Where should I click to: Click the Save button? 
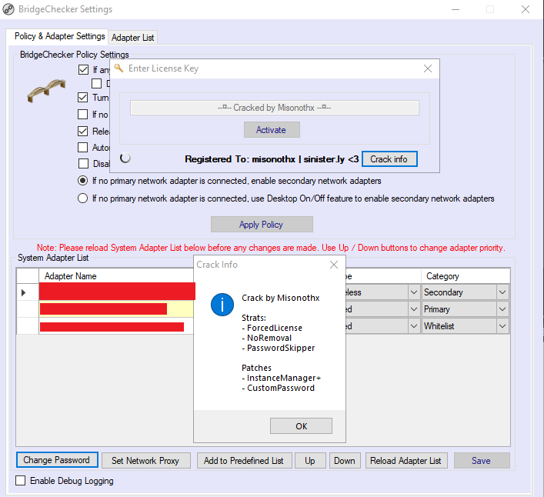(x=482, y=461)
